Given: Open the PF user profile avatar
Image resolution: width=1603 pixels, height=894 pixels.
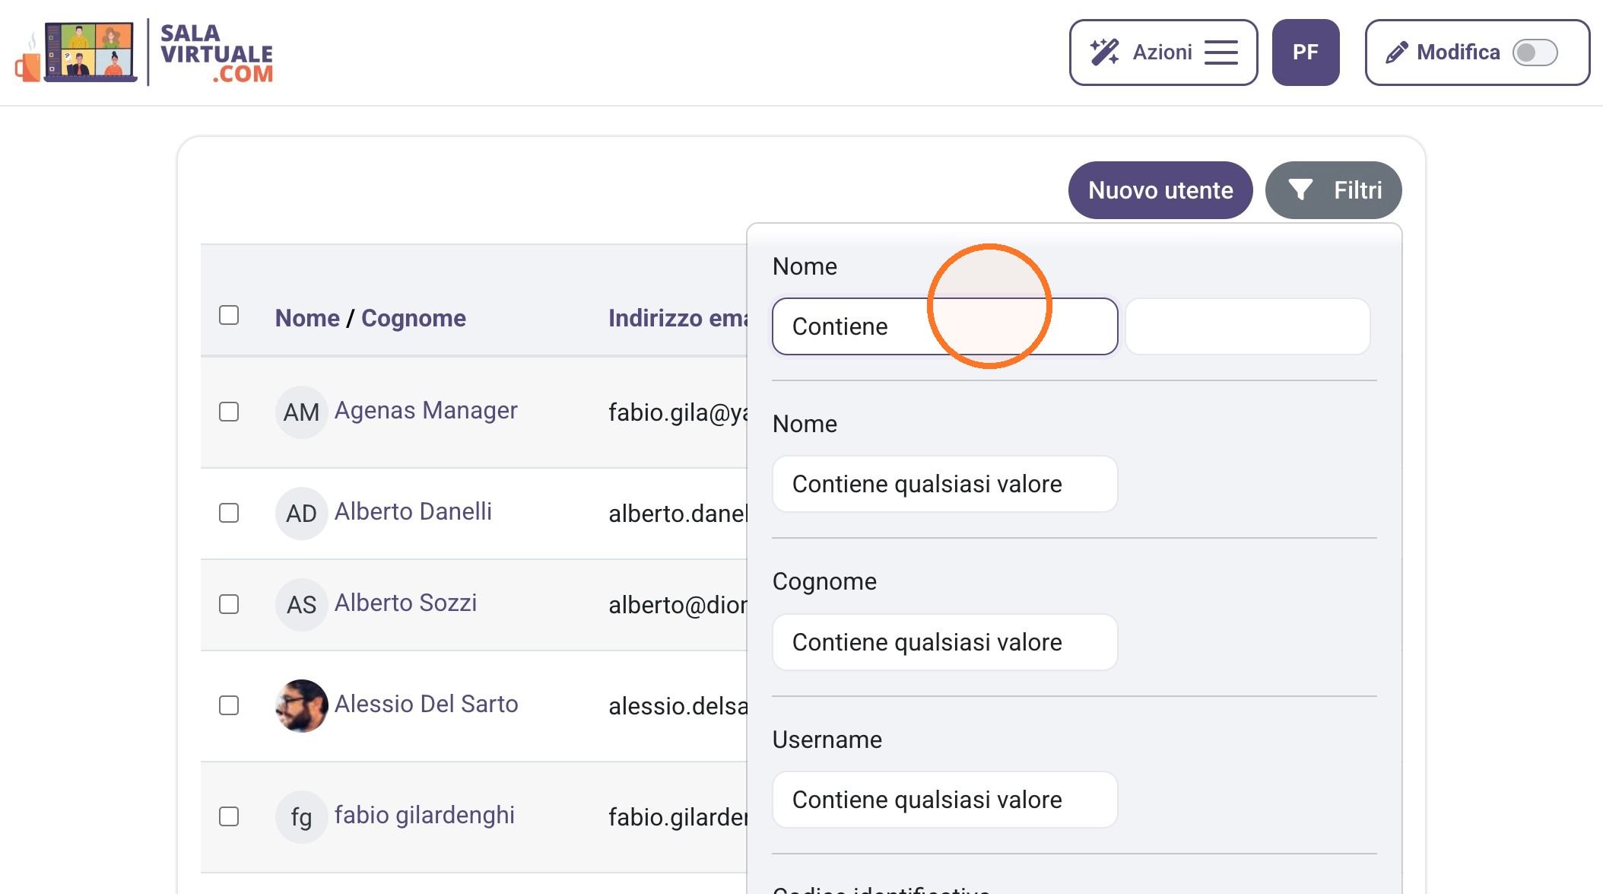Looking at the screenshot, I should (x=1306, y=52).
